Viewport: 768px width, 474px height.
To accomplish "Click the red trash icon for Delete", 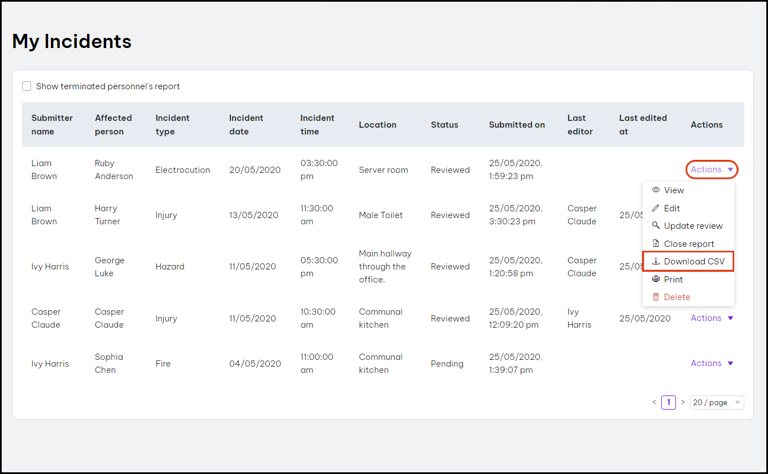I will coord(656,297).
